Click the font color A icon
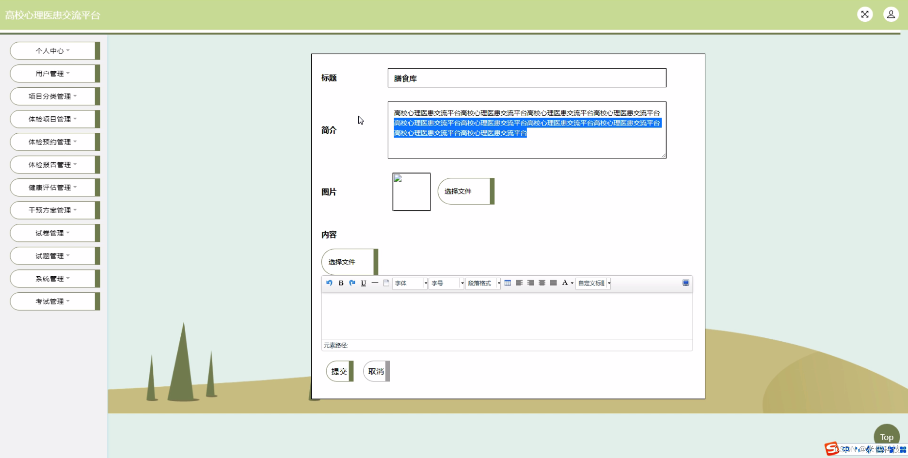The width and height of the screenshot is (908, 458). pyautogui.click(x=565, y=283)
